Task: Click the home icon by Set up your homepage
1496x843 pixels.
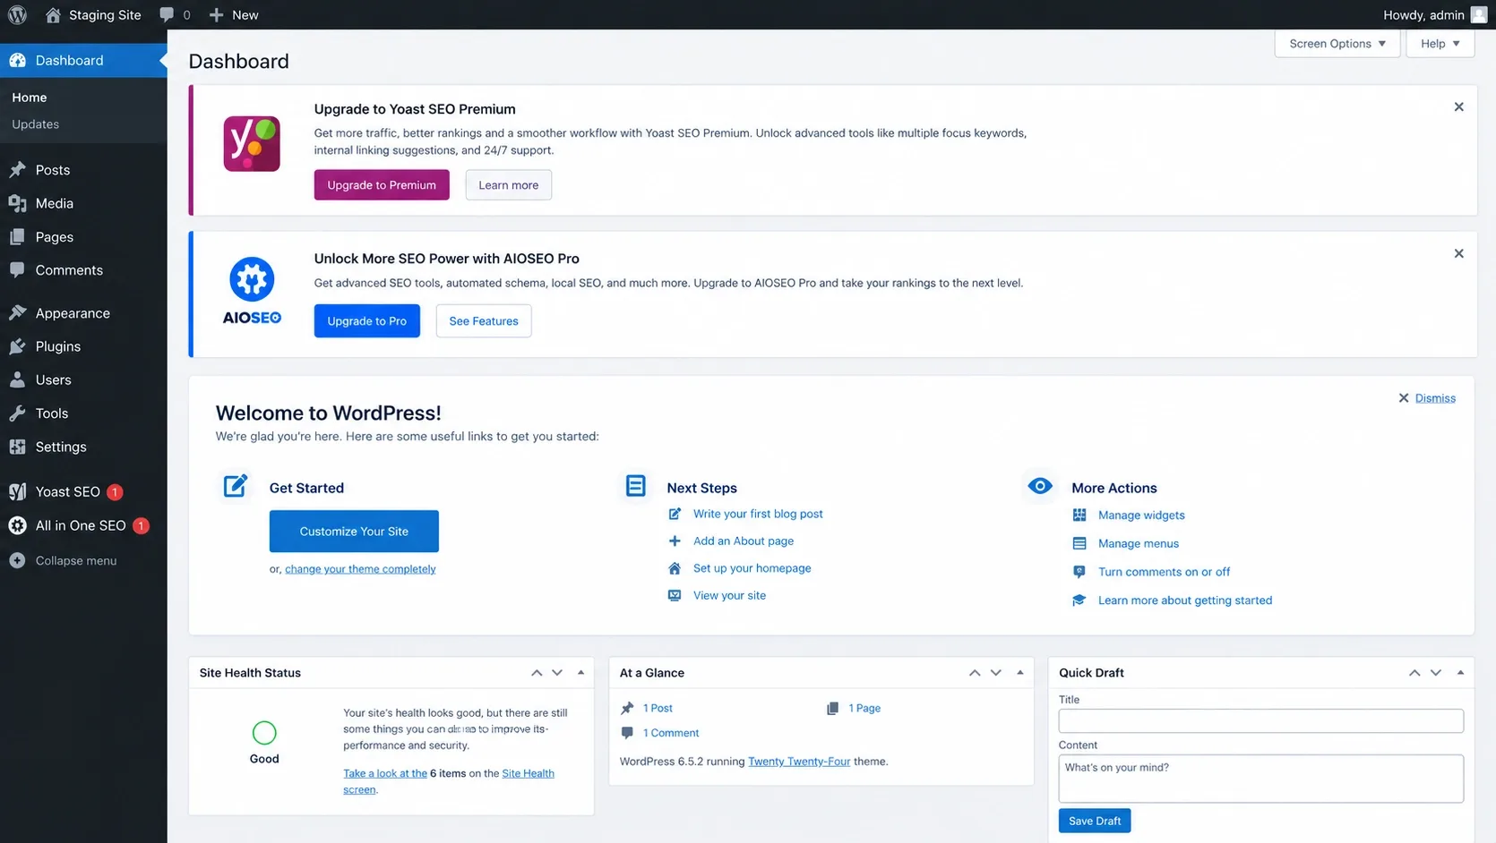Action: [675, 568]
